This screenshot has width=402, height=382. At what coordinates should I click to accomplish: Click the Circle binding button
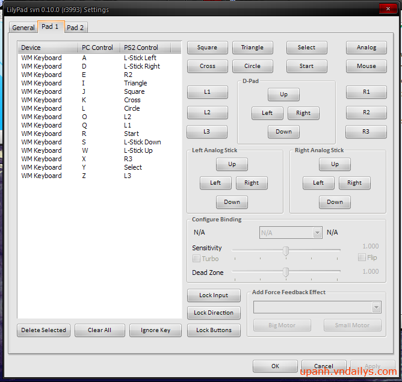point(252,66)
